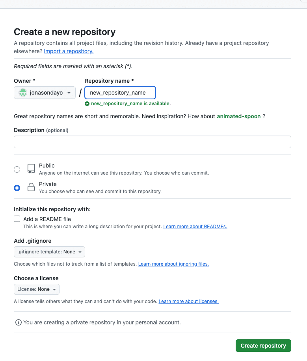Select the Private radio button
This screenshot has width=307, height=361.
pyautogui.click(x=17, y=188)
